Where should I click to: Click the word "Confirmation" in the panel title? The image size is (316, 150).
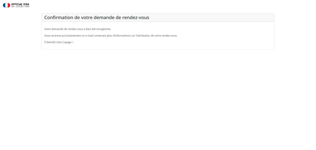59,18
